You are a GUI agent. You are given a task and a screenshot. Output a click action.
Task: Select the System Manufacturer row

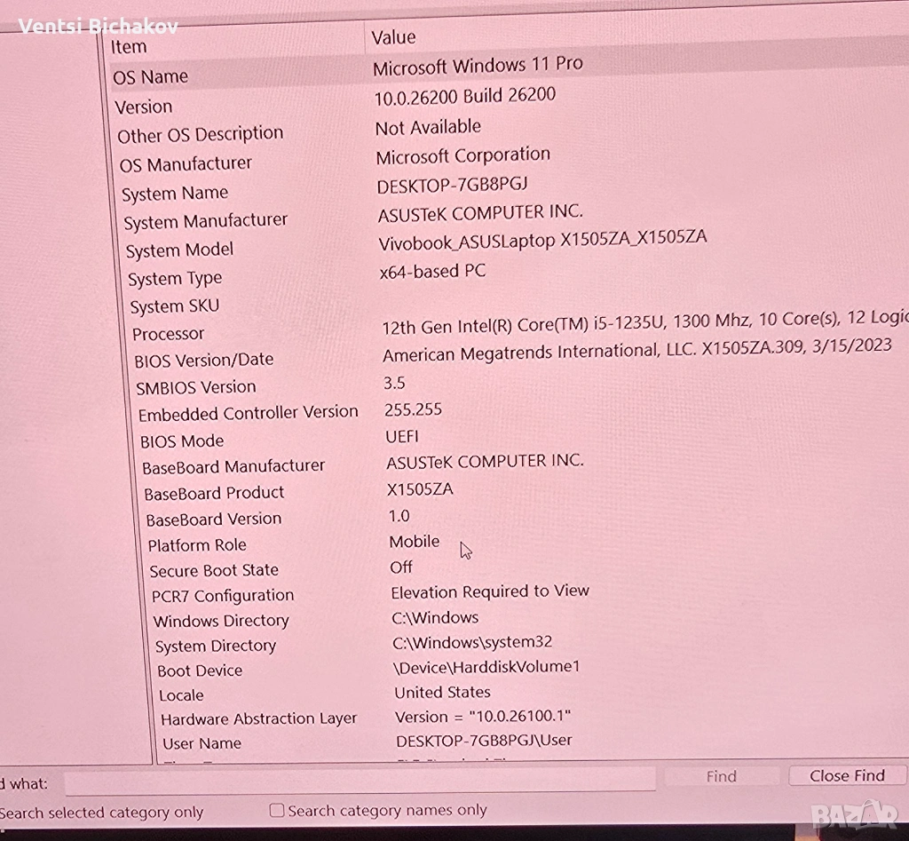205,221
